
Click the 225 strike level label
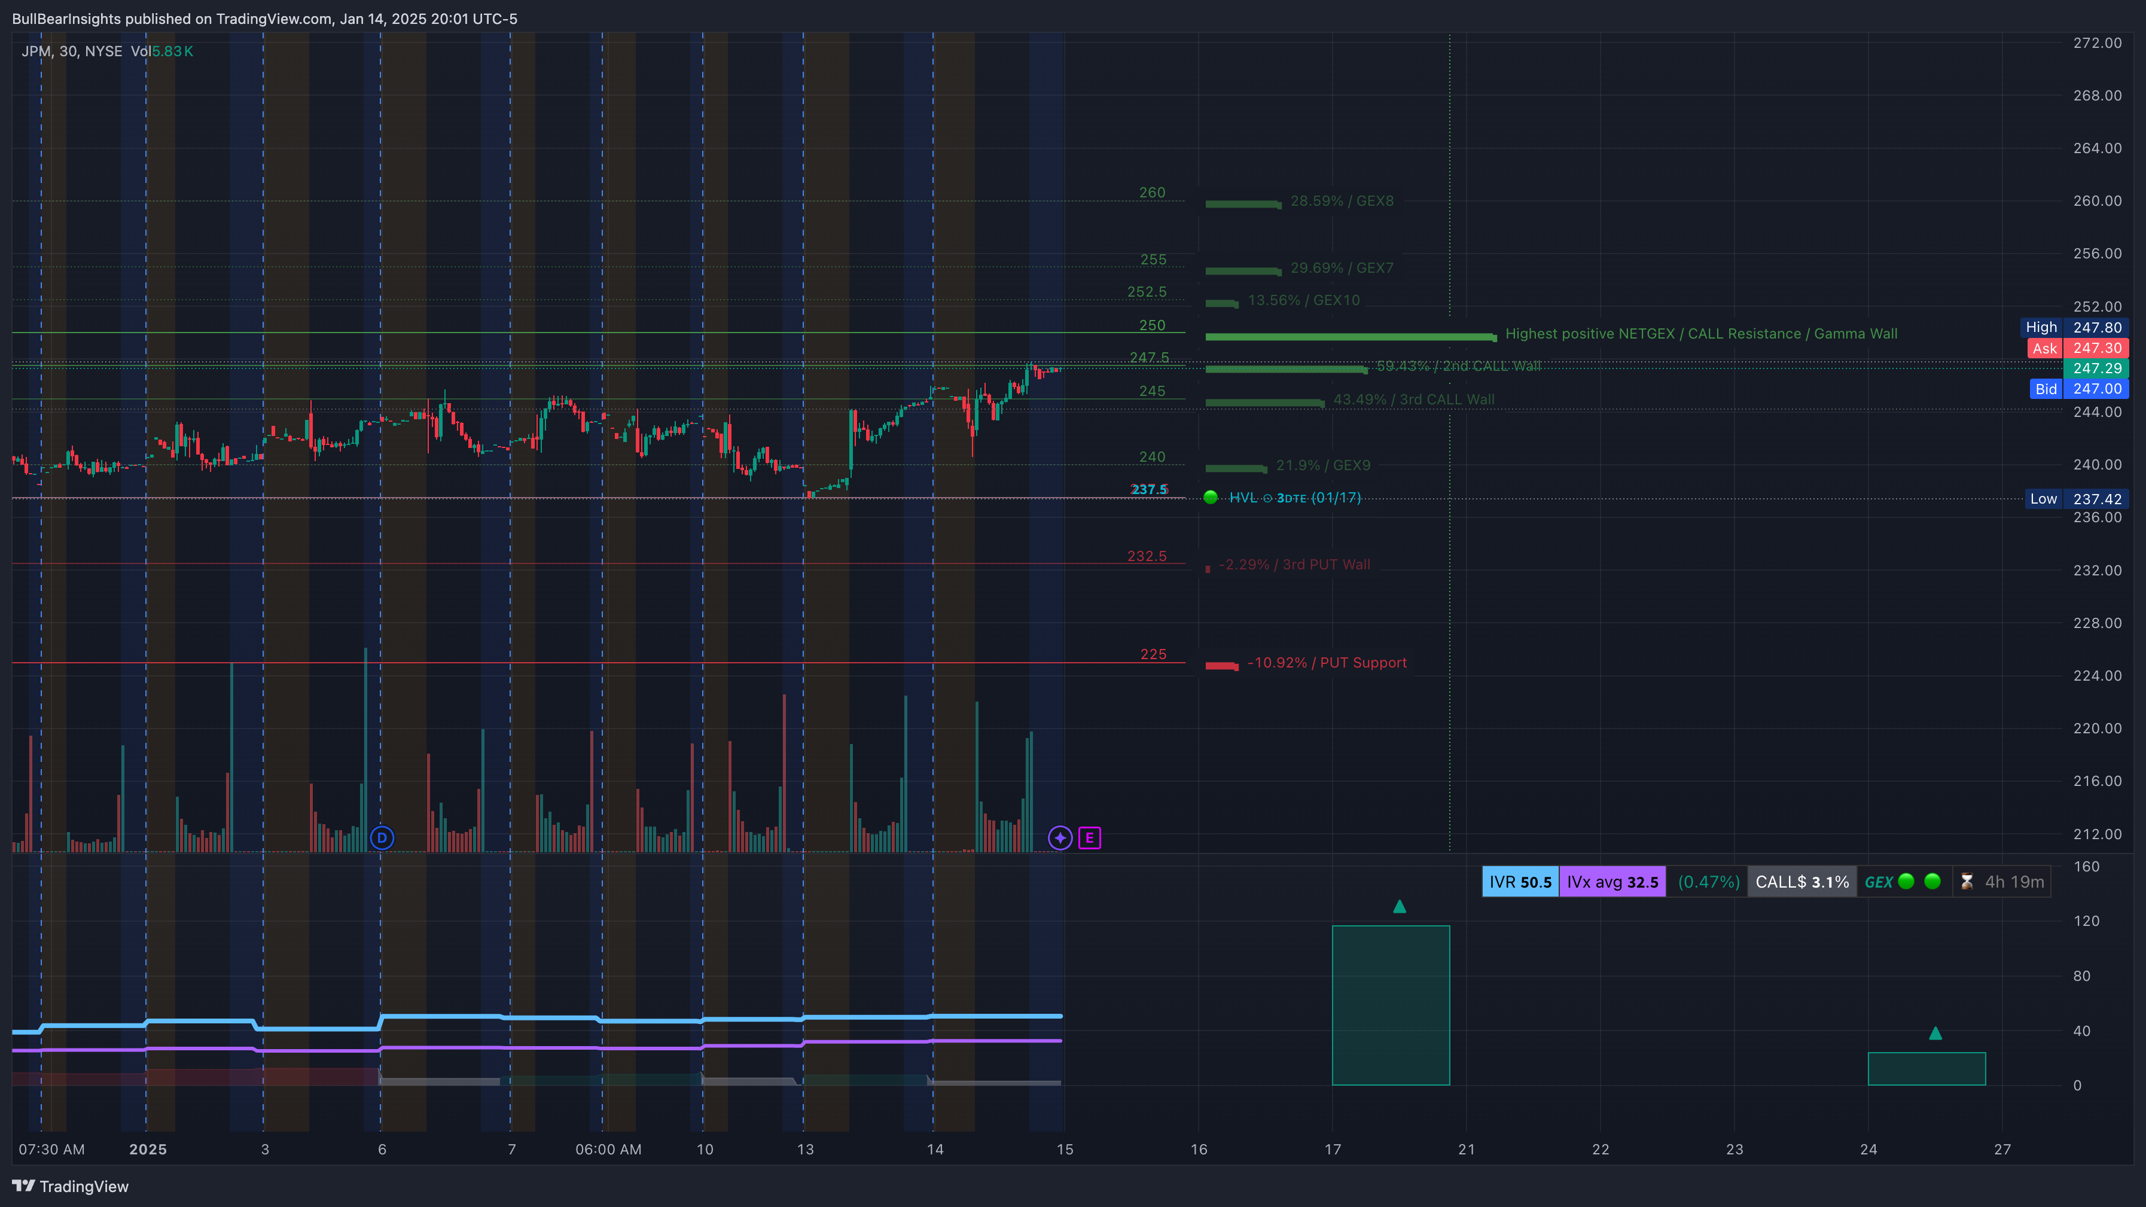tap(1153, 655)
